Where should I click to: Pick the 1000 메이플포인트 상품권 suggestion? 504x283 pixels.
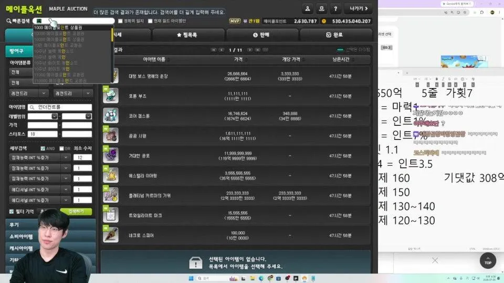tap(72, 28)
